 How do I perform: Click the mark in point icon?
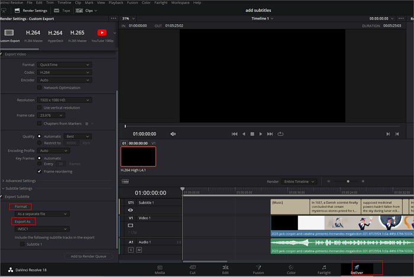[388, 134]
